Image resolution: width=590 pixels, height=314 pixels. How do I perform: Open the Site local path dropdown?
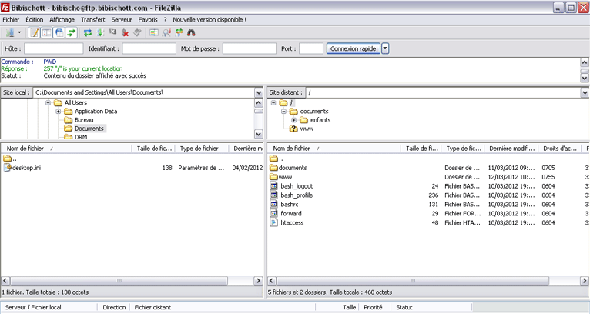259,92
